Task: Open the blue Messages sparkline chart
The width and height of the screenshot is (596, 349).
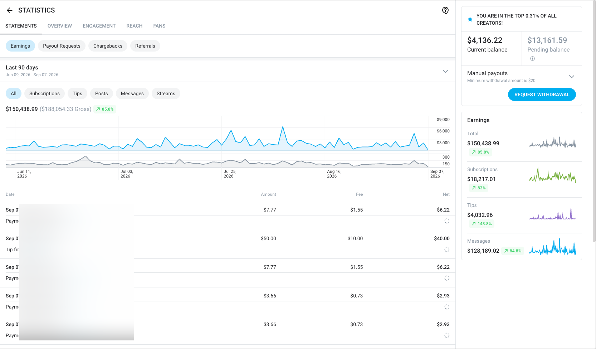Action: (x=552, y=247)
